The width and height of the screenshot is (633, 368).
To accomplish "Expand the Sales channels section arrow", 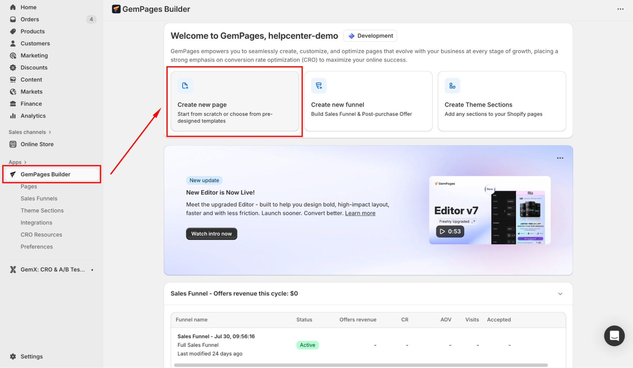I will tap(50, 132).
